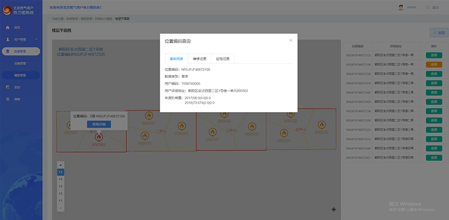Click the crosshair locate icon on map
This screenshot has width=449, height=220.
coord(333,209)
